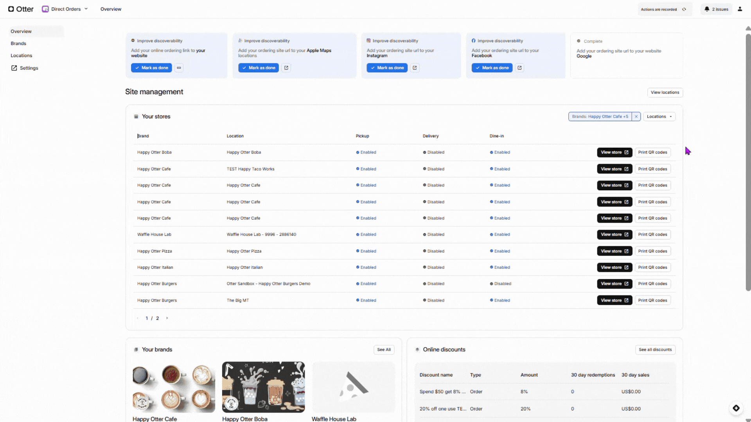Clear the Brands filter with the X
Screen dimensions: 751x422
pyautogui.click(x=636, y=116)
